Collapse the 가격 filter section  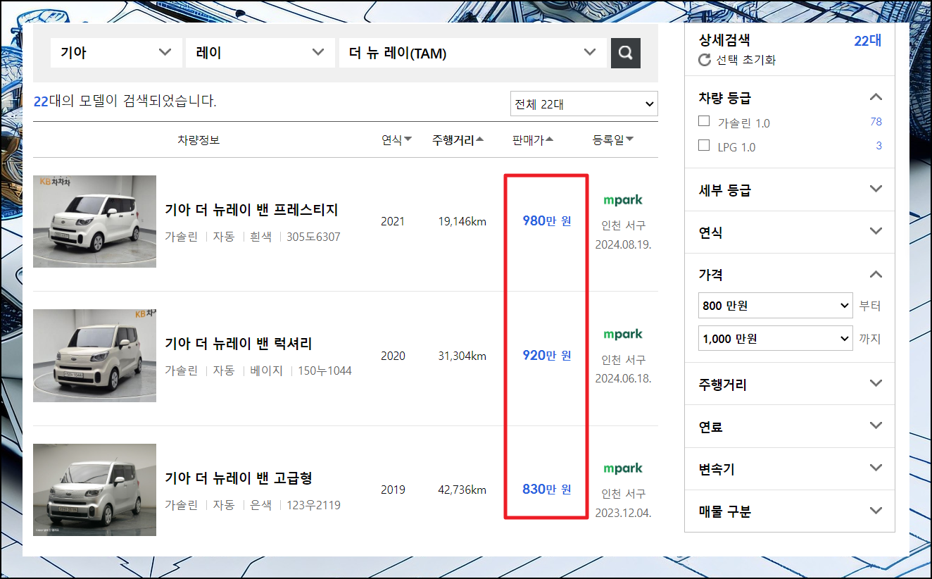(876, 274)
